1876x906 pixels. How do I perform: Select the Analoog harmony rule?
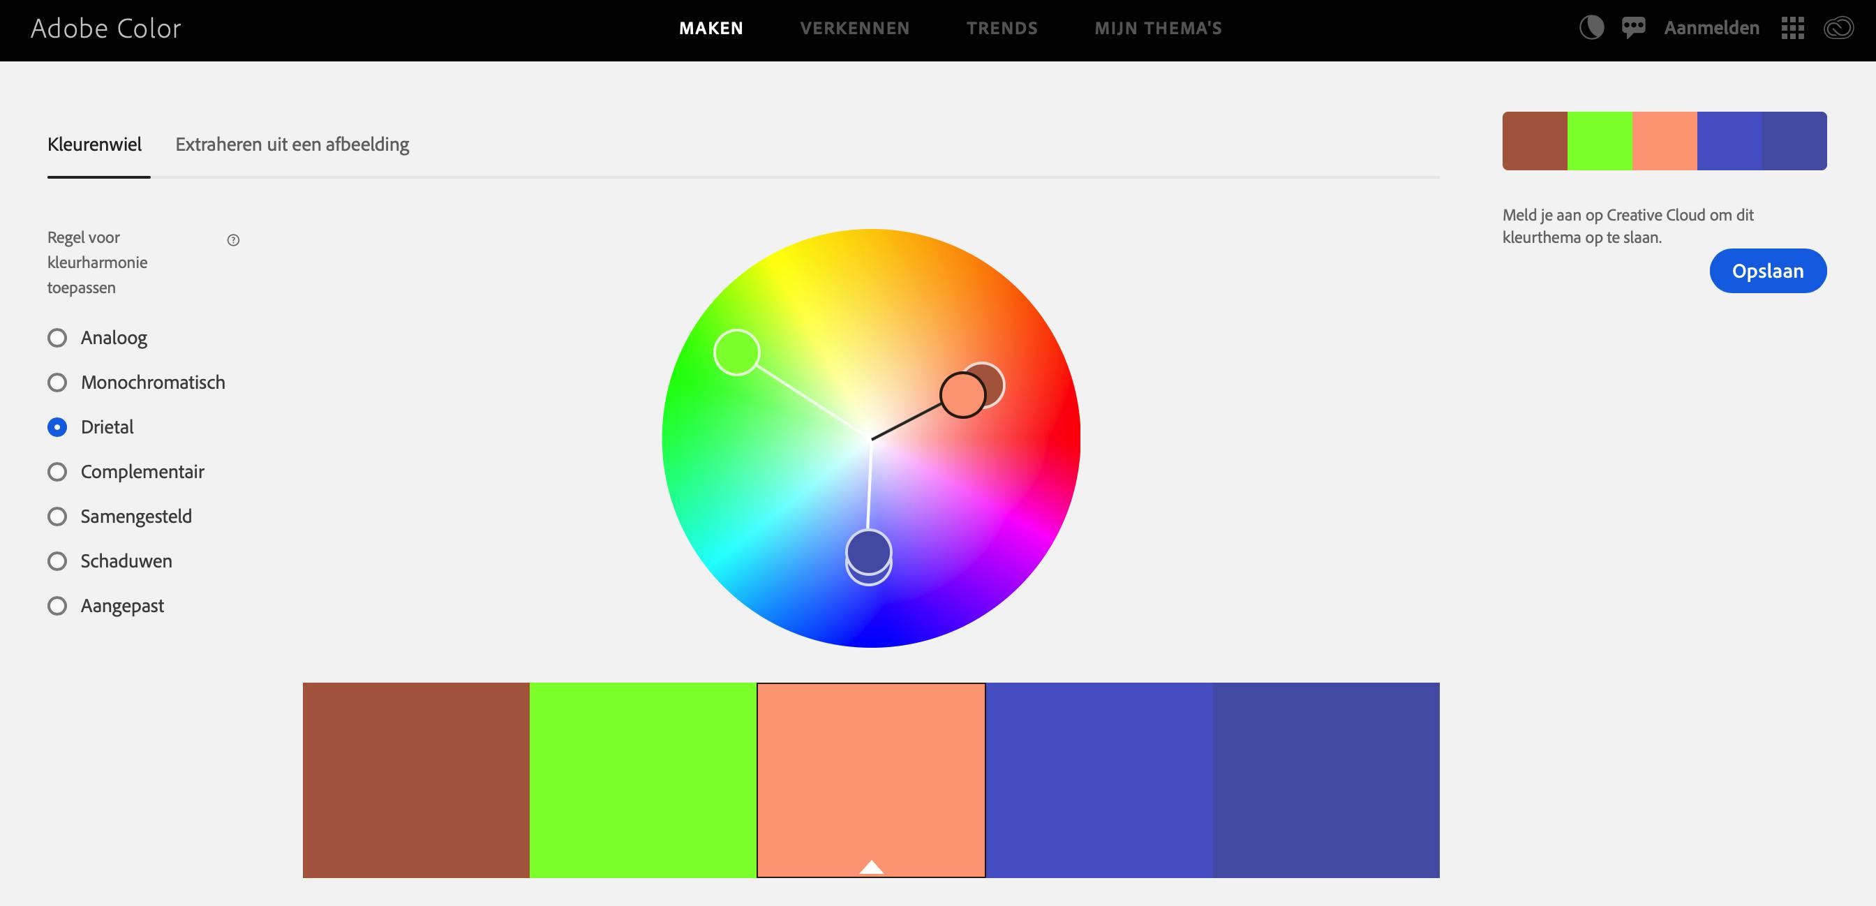[57, 338]
